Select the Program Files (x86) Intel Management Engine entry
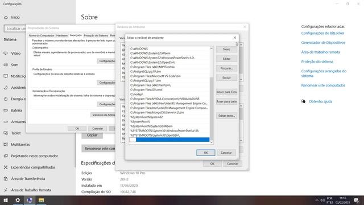364x205 pixels. pos(169,103)
